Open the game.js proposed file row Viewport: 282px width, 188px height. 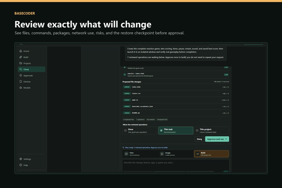pyautogui.click(x=176, y=100)
